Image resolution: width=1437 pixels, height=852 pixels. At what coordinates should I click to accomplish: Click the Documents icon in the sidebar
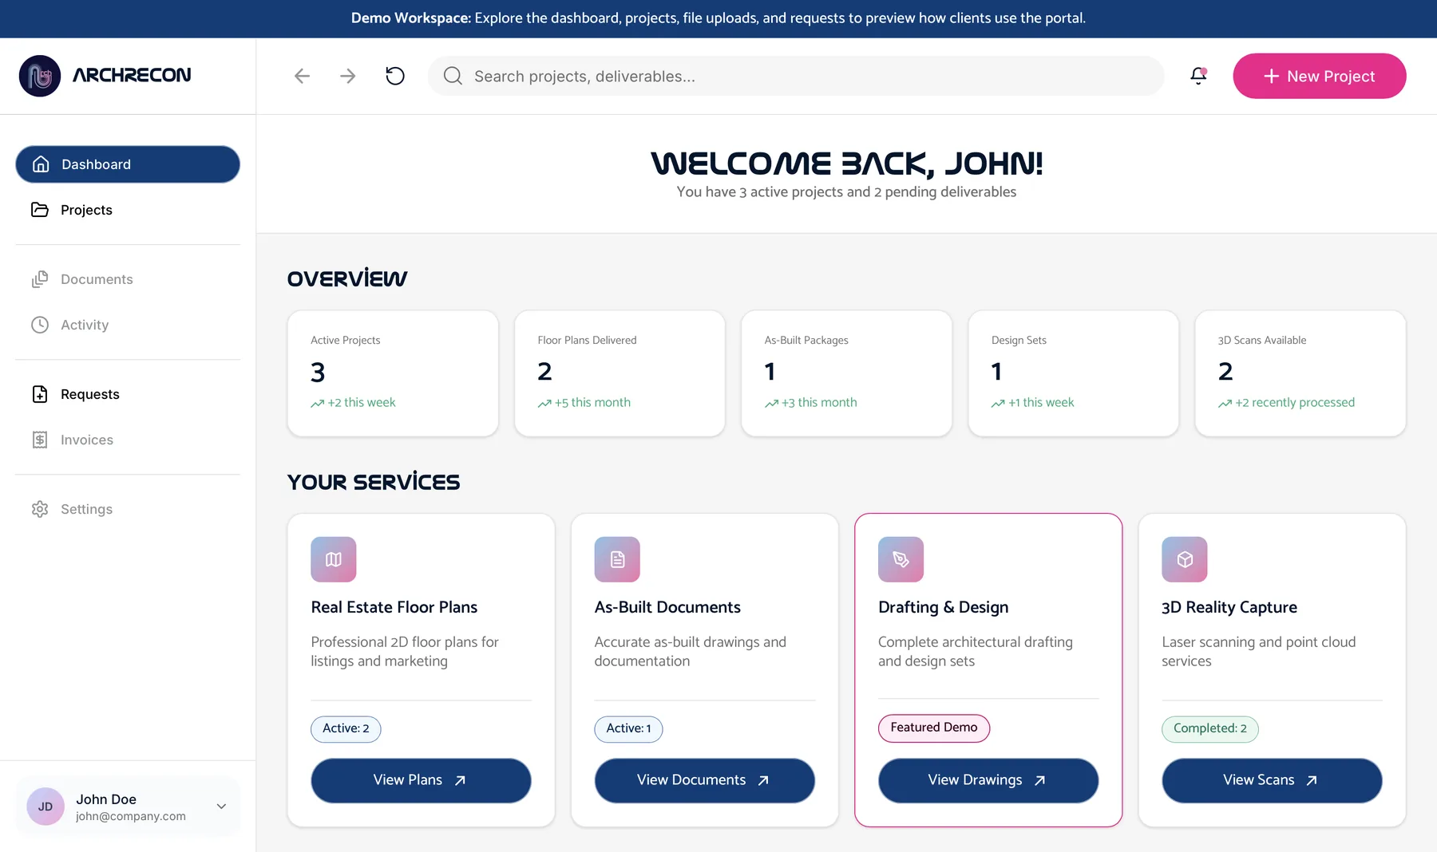click(x=40, y=279)
